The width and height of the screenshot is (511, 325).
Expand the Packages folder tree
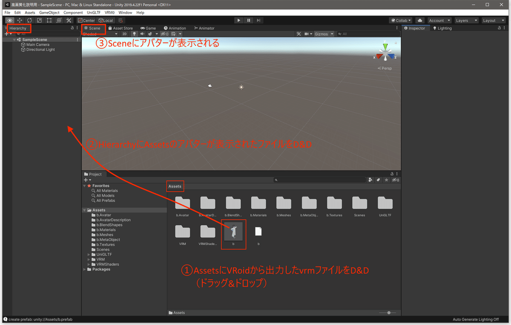point(84,269)
